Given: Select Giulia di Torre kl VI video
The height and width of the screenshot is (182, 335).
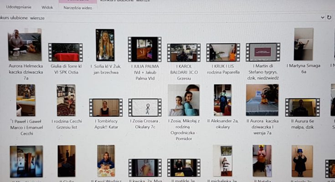Looking at the screenshot, I should tap(66, 52).
